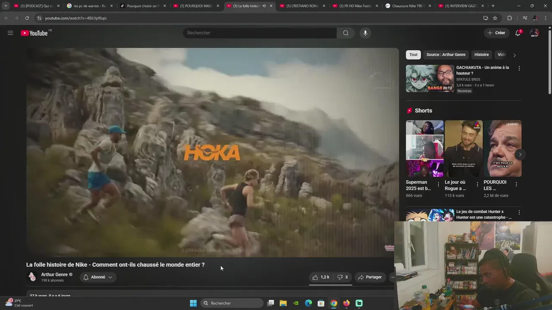
Task: Open the Windows Start menu
Action: (x=193, y=303)
